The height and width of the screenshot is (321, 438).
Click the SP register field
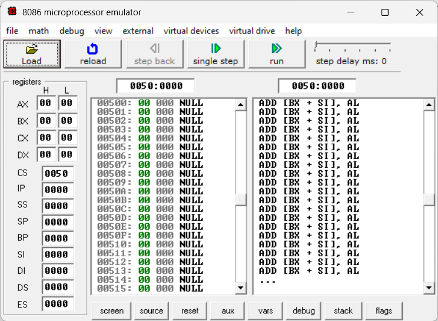pos(58,222)
